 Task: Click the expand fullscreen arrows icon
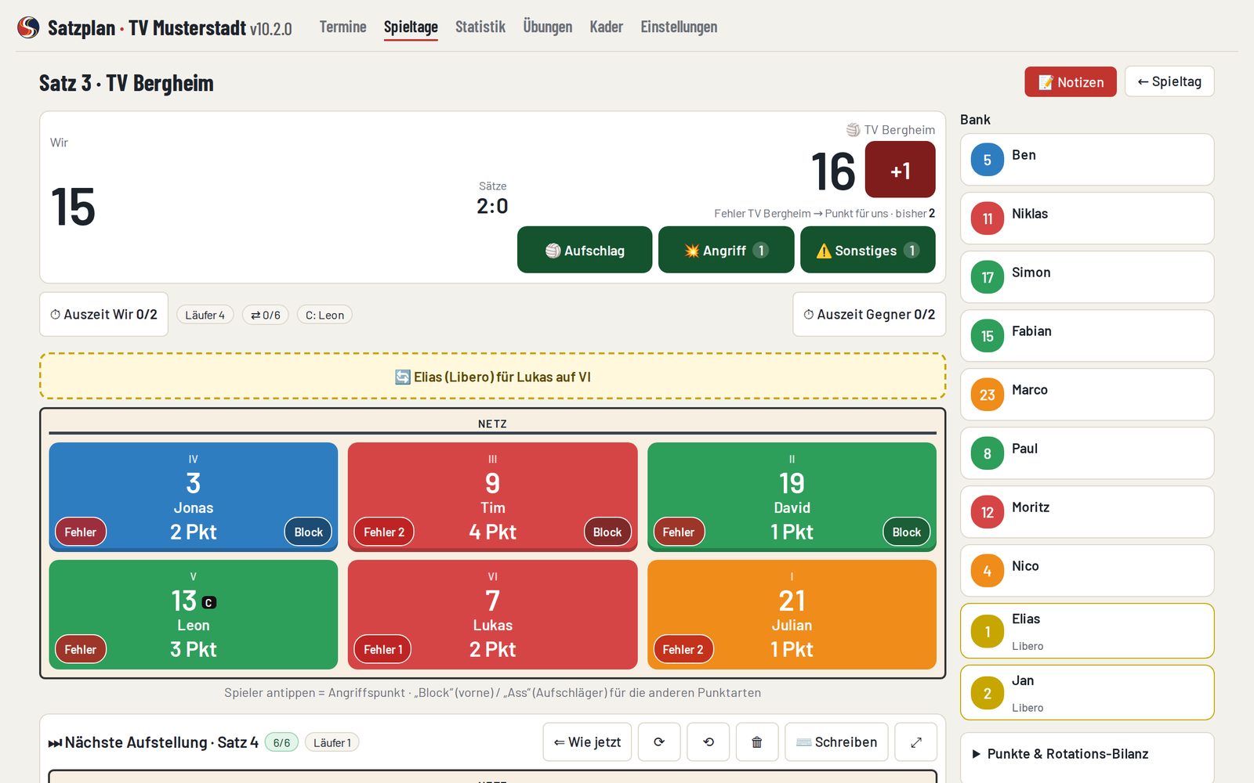916,742
